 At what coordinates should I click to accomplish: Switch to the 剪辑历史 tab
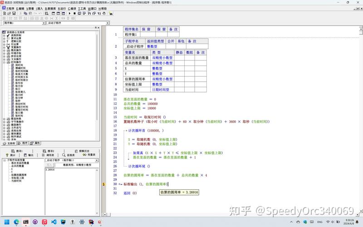click(82, 151)
